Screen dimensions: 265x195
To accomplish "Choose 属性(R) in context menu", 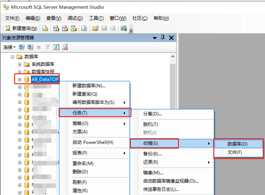I will pyautogui.click(x=95, y=191).
